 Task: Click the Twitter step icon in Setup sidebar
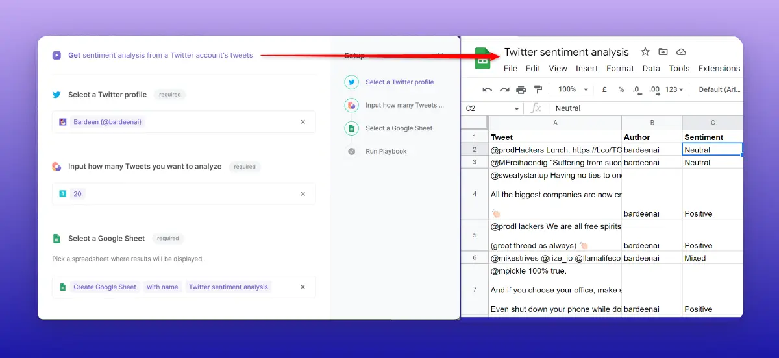coord(351,82)
